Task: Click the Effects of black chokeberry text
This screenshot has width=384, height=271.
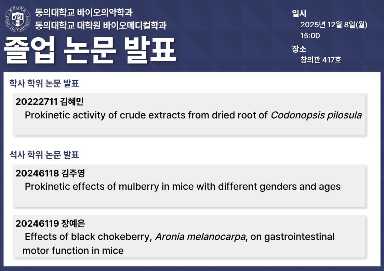Action: click(88, 237)
